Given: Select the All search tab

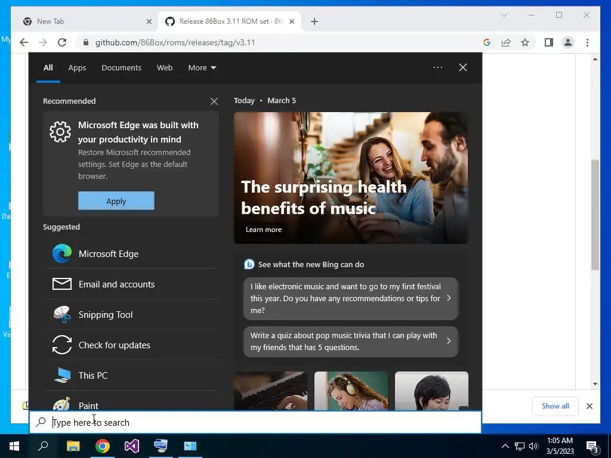Looking at the screenshot, I should (48, 68).
